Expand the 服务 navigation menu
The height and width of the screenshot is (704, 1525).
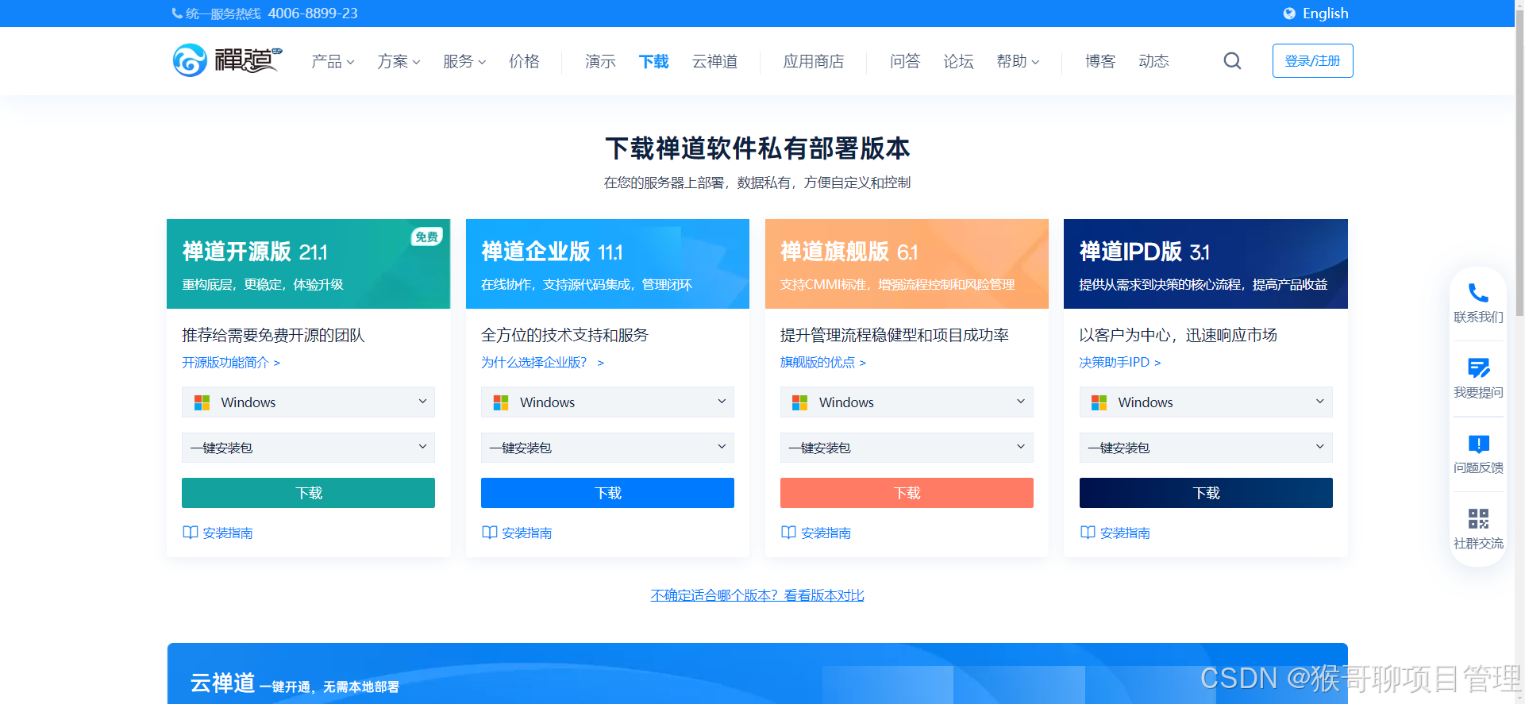(464, 61)
